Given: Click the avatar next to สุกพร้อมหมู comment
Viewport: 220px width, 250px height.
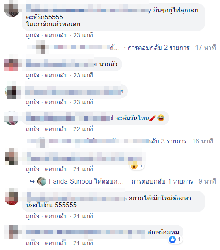Looking at the screenshot, I should pos(11,232).
